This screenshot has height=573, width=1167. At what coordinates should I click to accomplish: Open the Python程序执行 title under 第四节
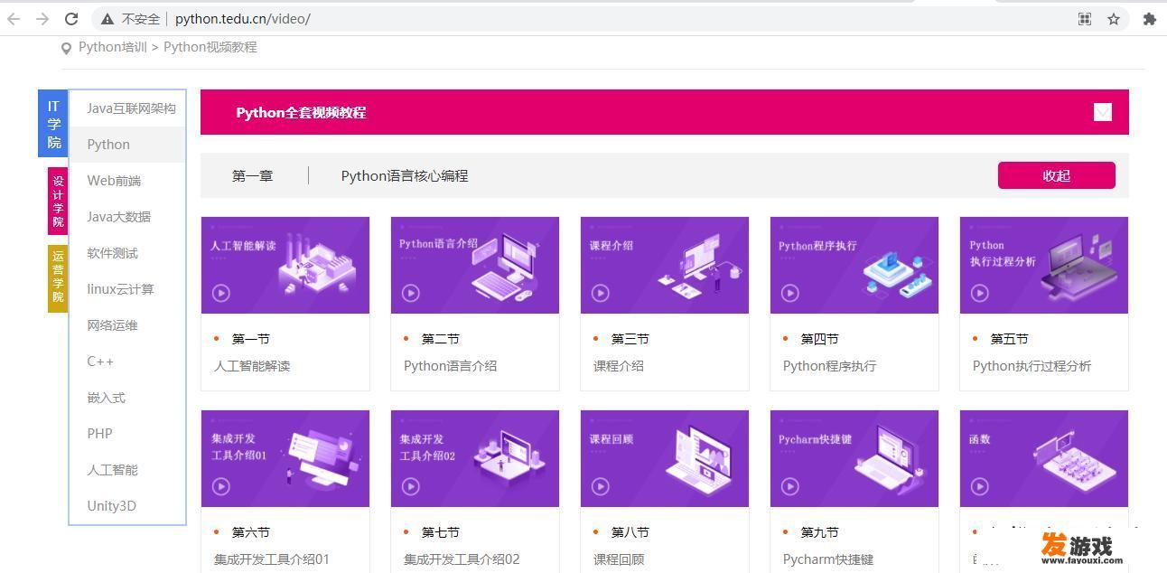pyautogui.click(x=829, y=366)
